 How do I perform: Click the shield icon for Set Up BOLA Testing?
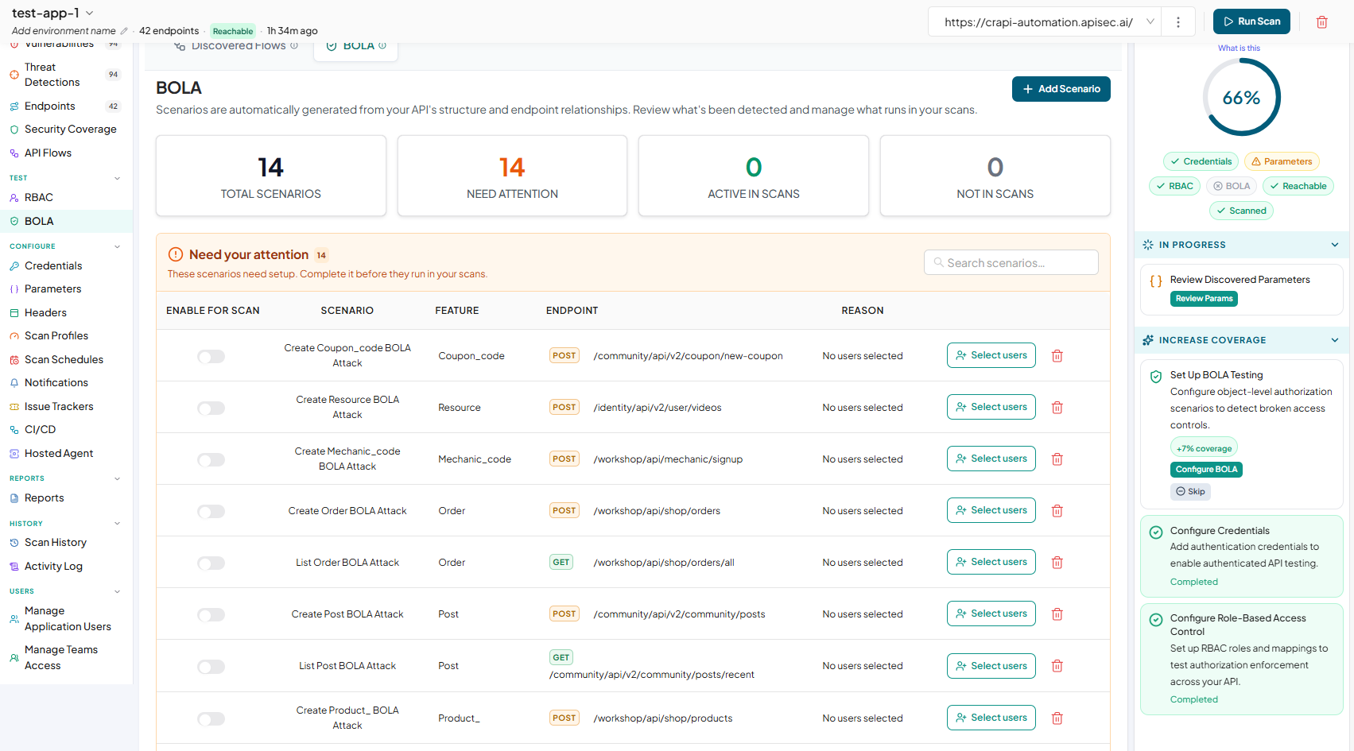point(1156,377)
